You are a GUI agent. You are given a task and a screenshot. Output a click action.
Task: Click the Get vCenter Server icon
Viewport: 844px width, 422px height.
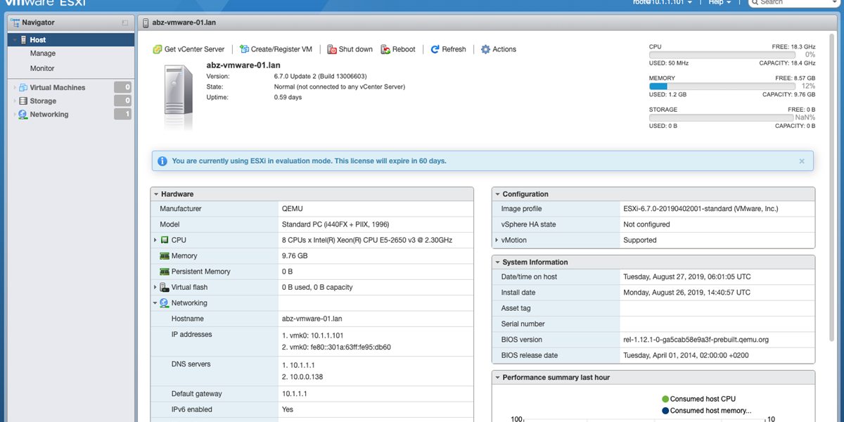pyautogui.click(x=158, y=49)
